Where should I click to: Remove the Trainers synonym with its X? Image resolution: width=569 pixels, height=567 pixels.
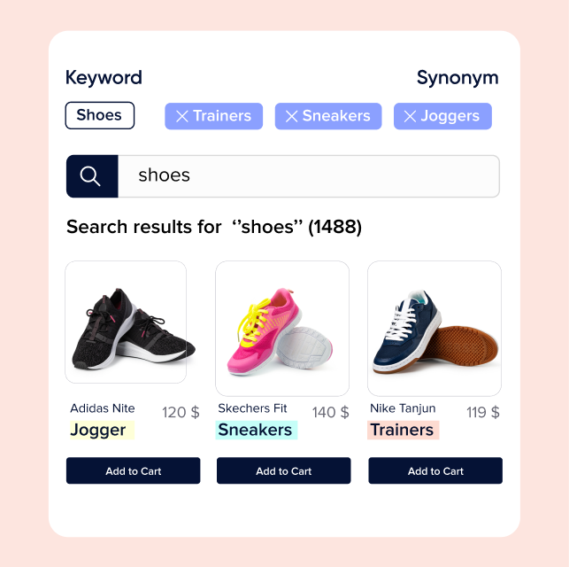(182, 116)
